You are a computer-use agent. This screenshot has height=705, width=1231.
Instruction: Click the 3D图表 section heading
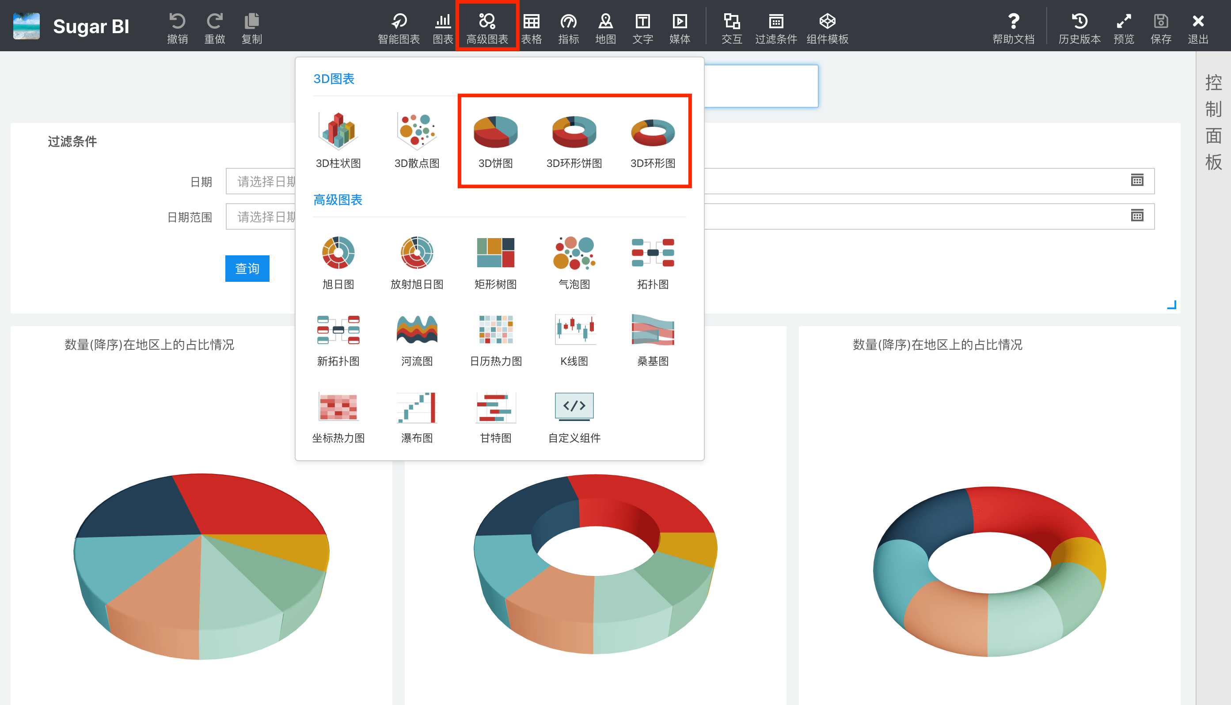334,79
